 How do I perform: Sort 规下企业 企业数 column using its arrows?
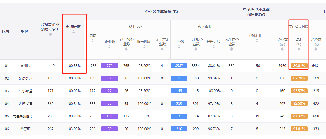tap(179, 47)
